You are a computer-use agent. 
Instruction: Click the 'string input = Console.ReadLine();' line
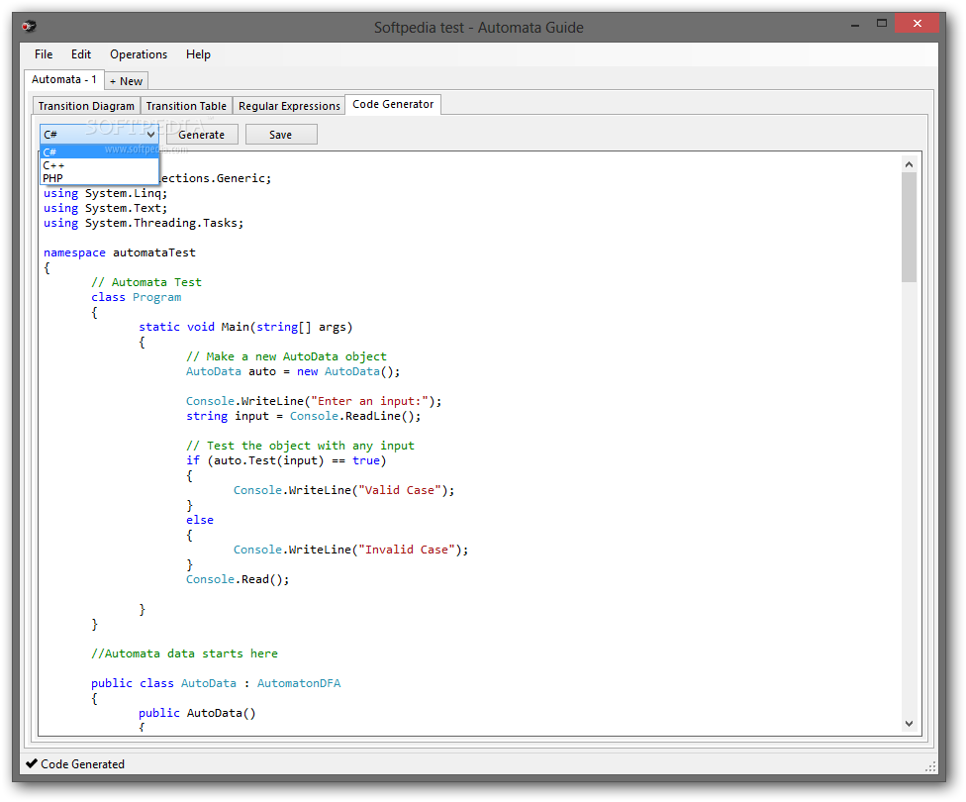(x=304, y=416)
